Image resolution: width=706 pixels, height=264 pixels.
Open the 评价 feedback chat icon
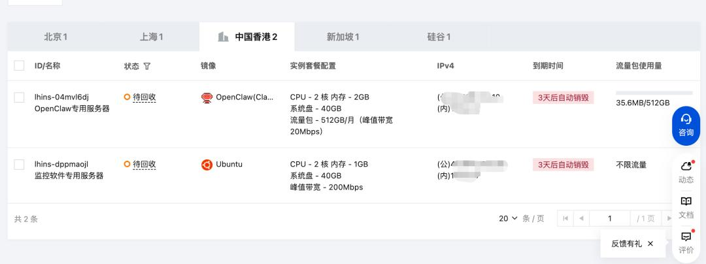(686, 242)
